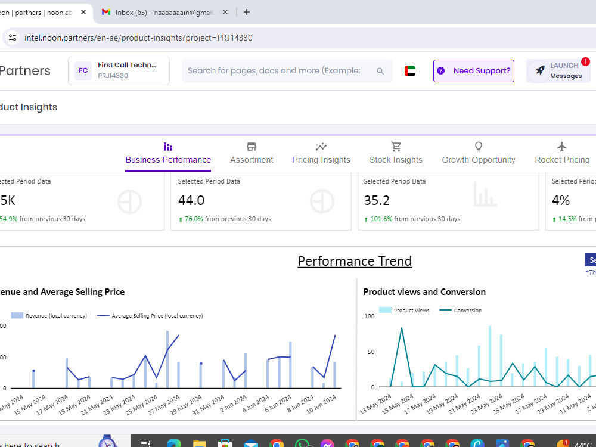The width and height of the screenshot is (596, 447).
Task: Switch to the Assortment tab
Action: coord(252,154)
